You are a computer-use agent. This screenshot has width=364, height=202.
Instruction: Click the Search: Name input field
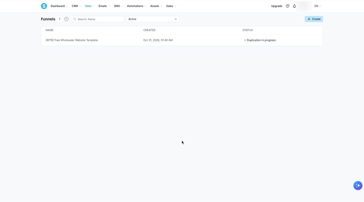(x=97, y=19)
